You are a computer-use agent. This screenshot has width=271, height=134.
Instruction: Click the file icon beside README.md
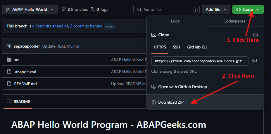click(9, 84)
